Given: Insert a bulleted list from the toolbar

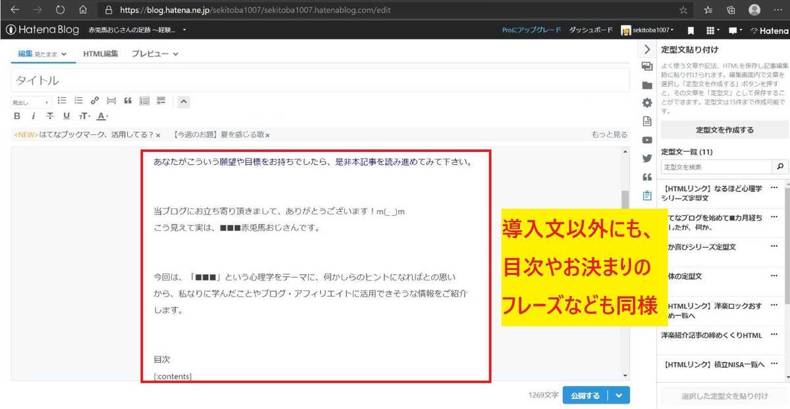Looking at the screenshot, I should (x=62, y=101).
